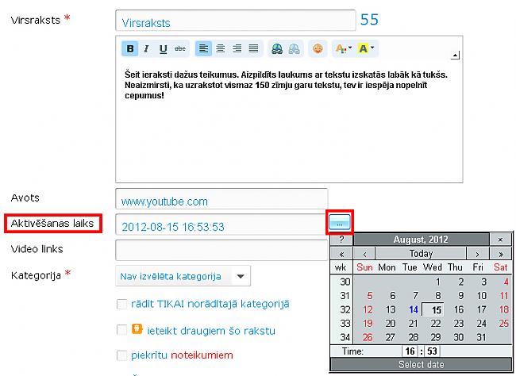
Task: Toggle strikethrough formatting (abc) icon
Action: pyautogui.click(x=180, y=48)
